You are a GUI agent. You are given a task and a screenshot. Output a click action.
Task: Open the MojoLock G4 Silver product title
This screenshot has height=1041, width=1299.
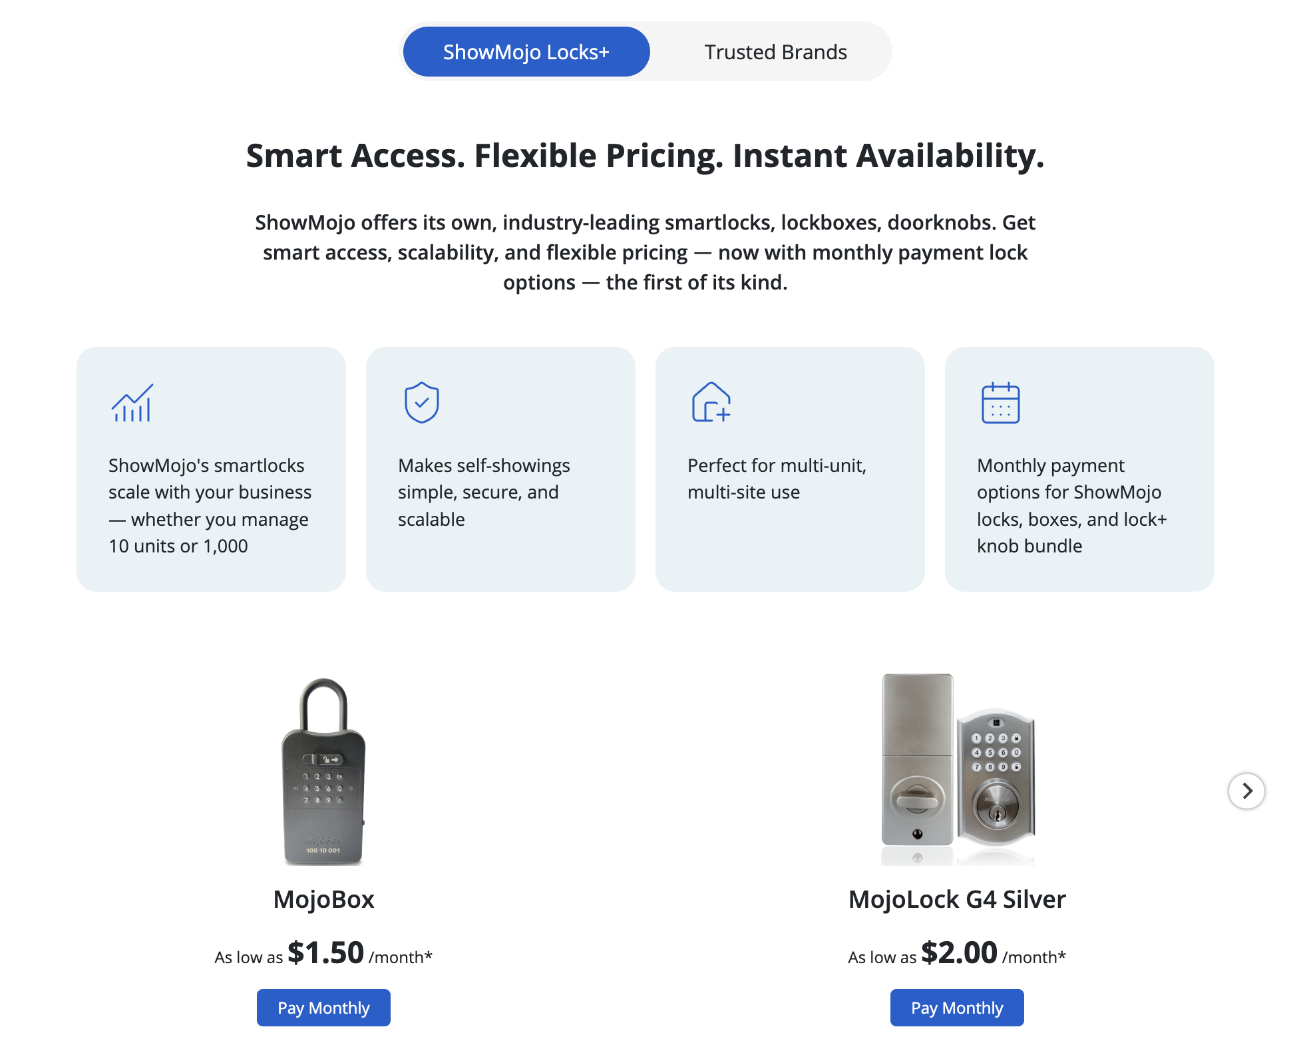click(957, 899)
